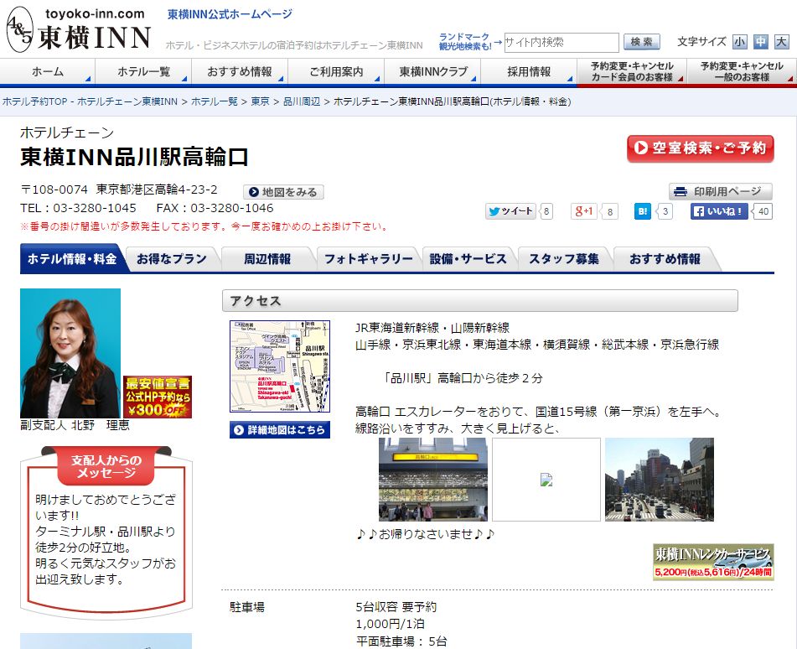Open the 採用情報 menu
Image resolution: width=797 pixels, height=649 pixels.
coord(529,72)
